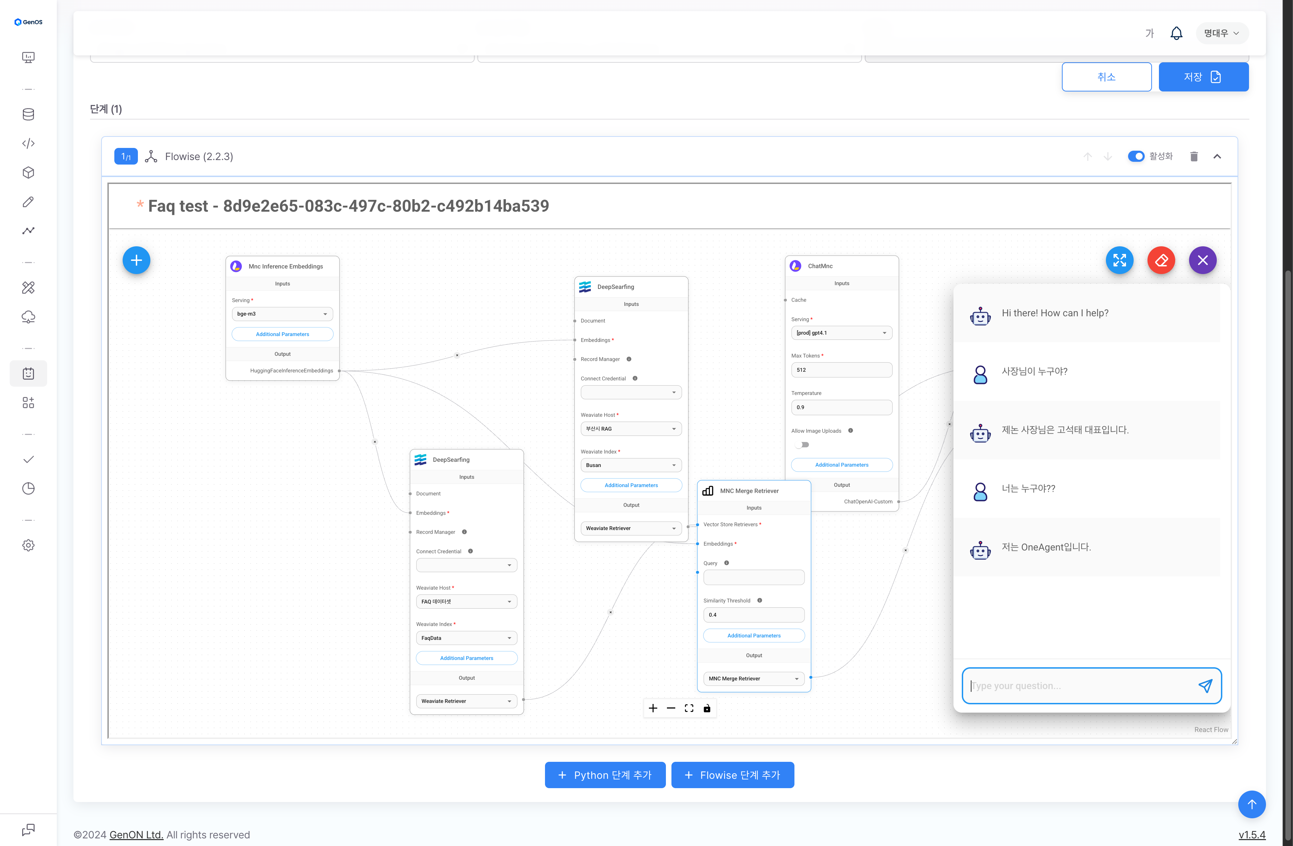This screenshot has height=846, width=1293.
Task: Toggle the 활성화 activation switch
Action: pyautogui.click(x=1135, y=157)
